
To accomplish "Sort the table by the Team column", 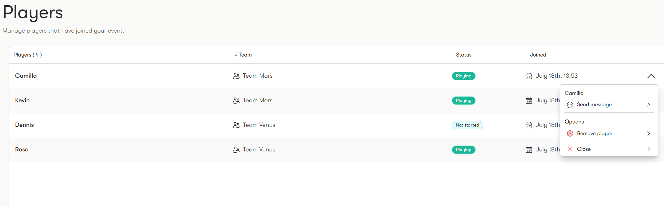I will 243,55.
